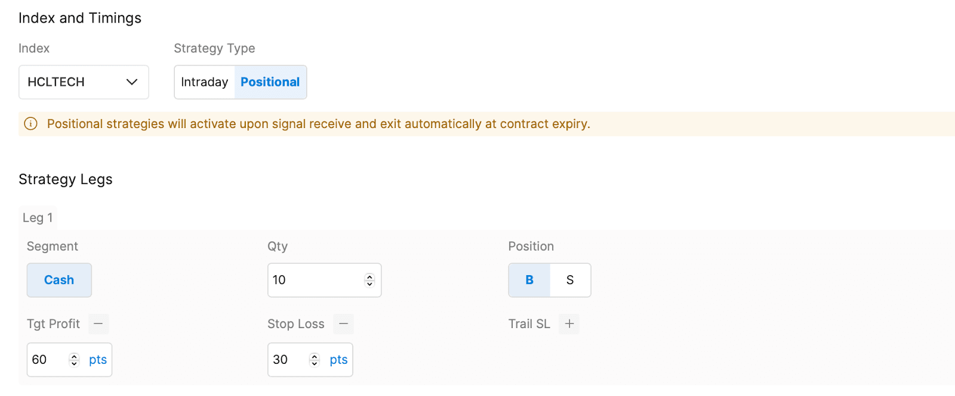Click the Tgt Profit value stepper arrows

[74, 360]
